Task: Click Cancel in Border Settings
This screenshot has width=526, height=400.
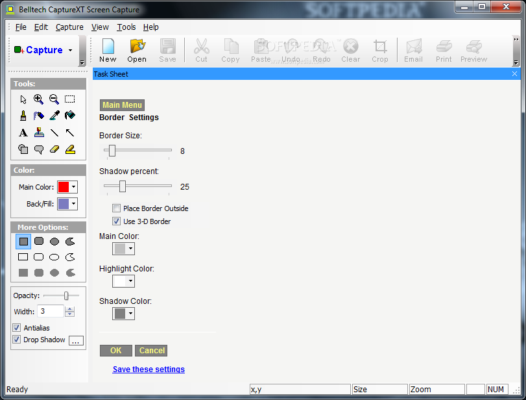Action: pos(151,351)
